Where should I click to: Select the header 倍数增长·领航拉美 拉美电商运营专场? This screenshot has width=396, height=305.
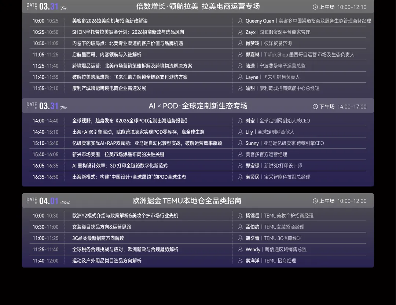pyautogui.click(x=198, y=6)
